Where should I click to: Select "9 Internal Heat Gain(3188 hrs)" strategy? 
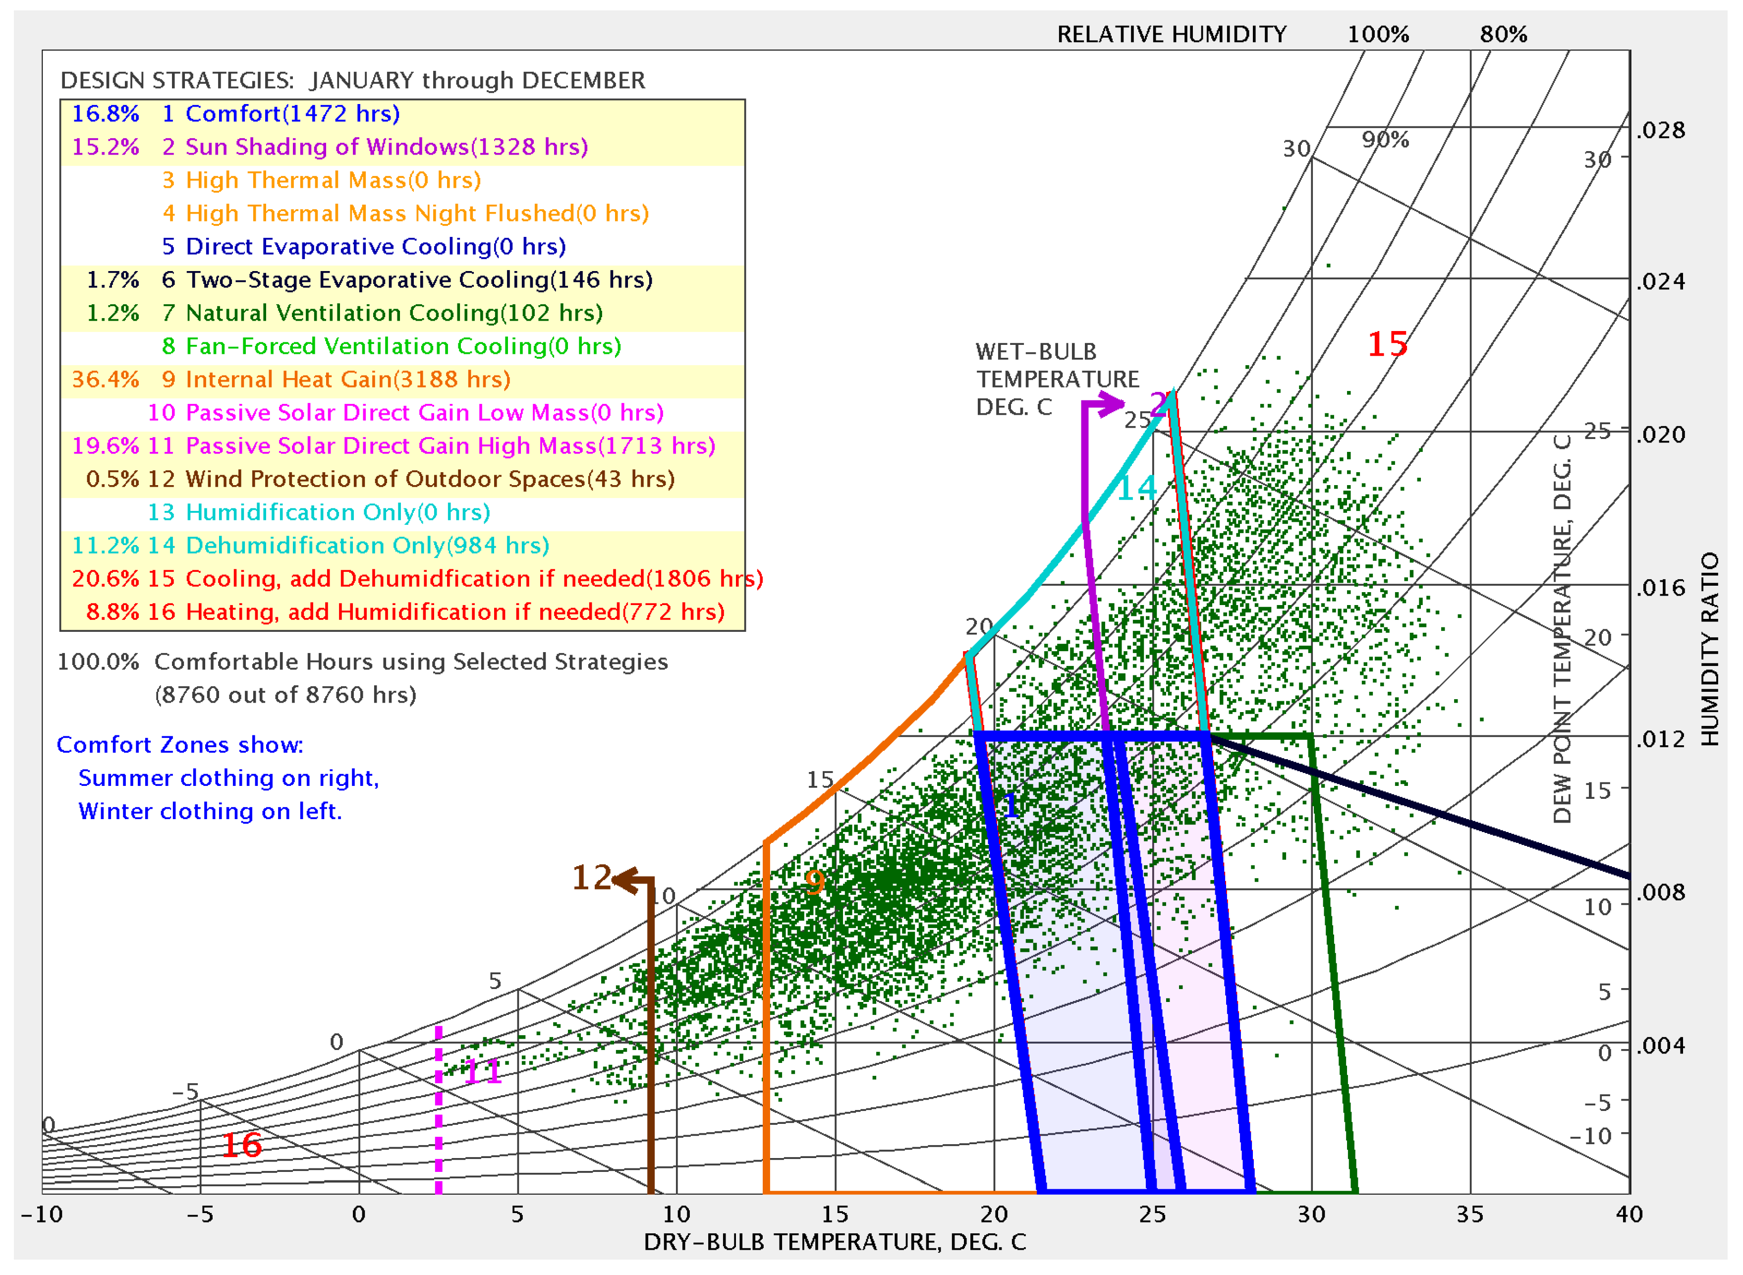coord(402,380)
